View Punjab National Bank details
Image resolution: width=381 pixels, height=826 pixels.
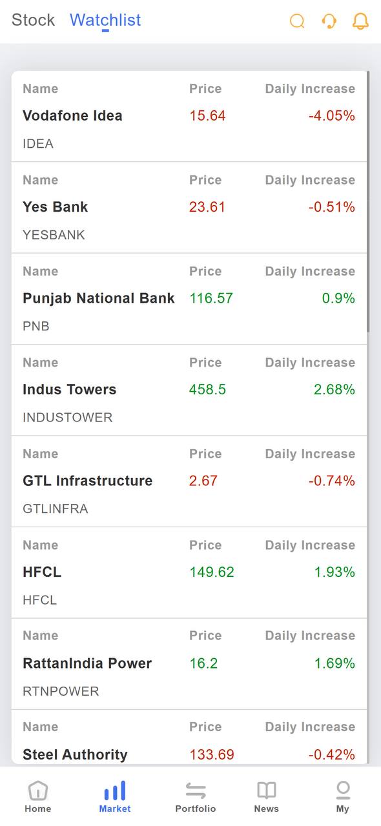click(x=189, y=299)
